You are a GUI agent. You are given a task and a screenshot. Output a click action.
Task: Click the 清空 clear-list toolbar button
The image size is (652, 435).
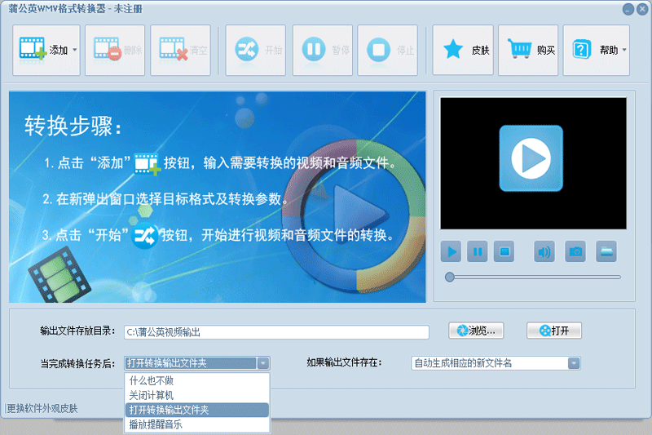coord(180,50)
